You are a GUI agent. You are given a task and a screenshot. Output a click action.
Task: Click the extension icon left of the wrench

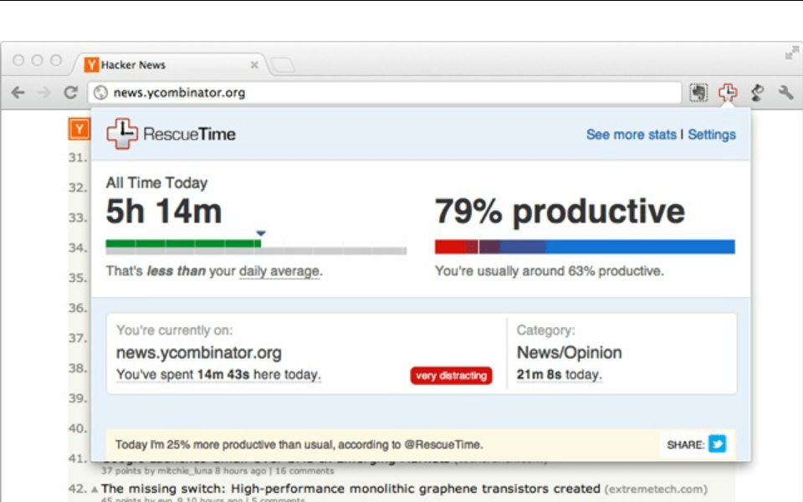[757, 93]
